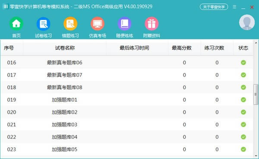Screen dimensions: 259x159
Task: Click green status check for row 023
Action: [x=243, y=149]
